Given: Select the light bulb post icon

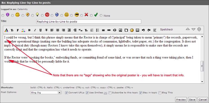Looking at the screenshot, I should coord(37,15).
